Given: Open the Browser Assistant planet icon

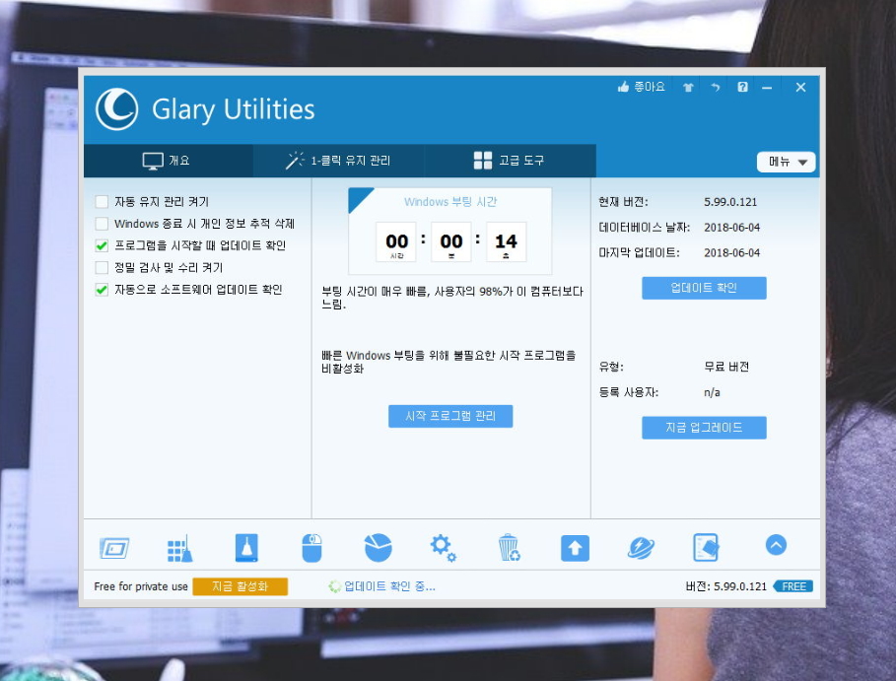Looking at the screenshot, I should 641,548.
